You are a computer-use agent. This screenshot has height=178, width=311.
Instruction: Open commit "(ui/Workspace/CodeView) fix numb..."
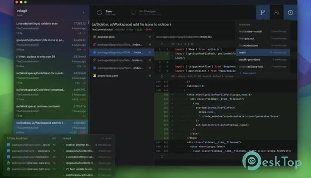51,78
